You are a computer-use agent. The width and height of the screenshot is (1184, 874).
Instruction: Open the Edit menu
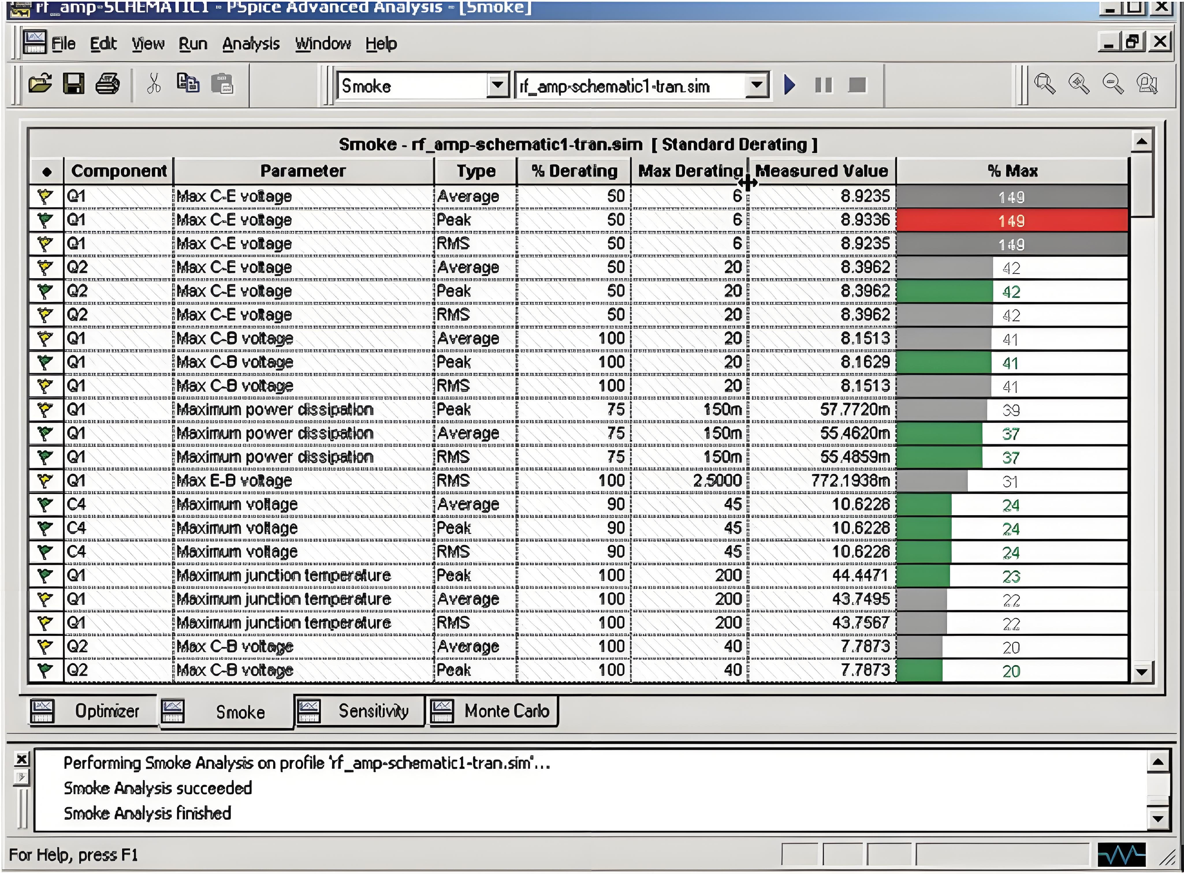(103, 44)
